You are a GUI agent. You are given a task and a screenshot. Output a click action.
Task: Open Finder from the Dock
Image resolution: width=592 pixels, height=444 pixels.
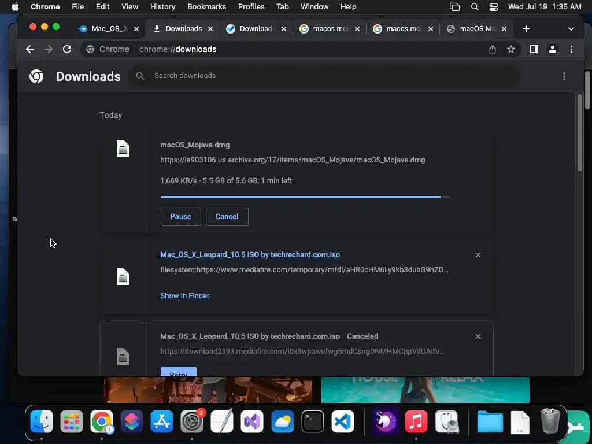(x=42, y=421)
